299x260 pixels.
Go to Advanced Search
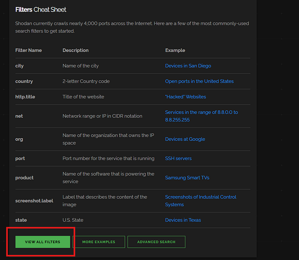pos(156,242)
